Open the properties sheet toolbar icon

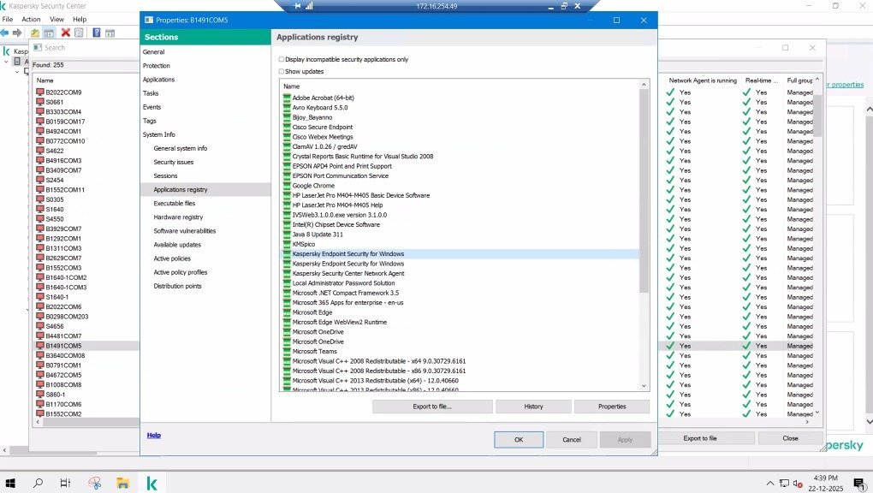pos(79,33)
